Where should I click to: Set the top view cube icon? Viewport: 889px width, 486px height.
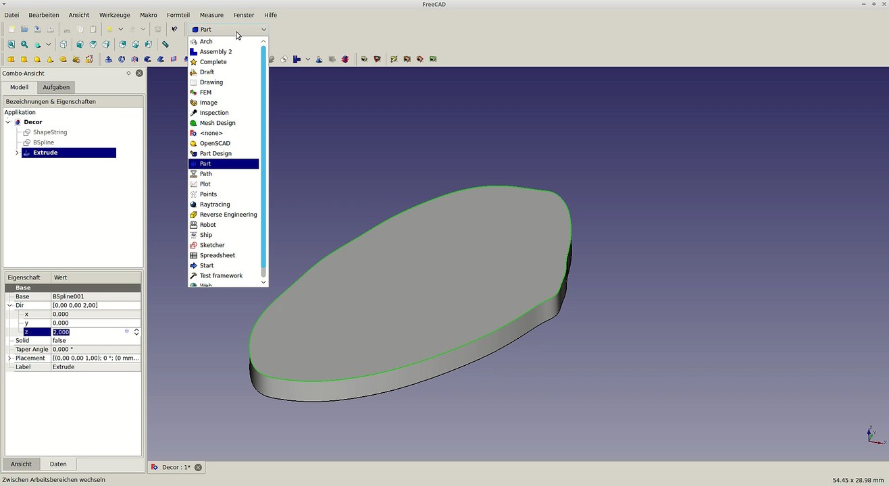93,45
